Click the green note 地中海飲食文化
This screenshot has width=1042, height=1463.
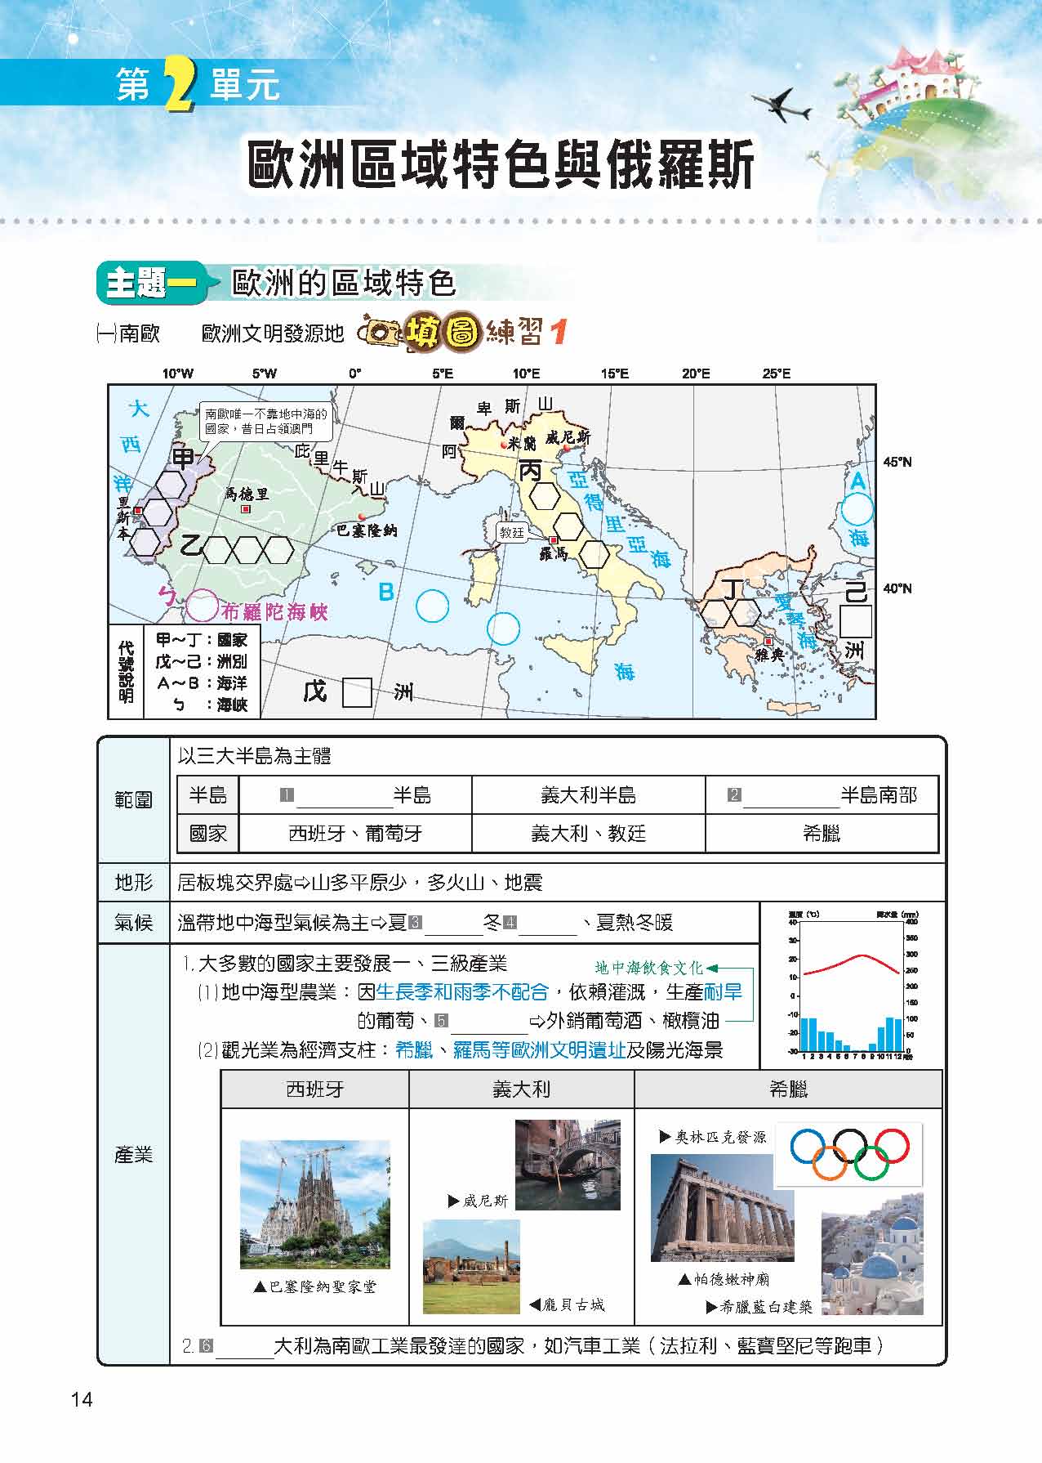pos(649,968)
